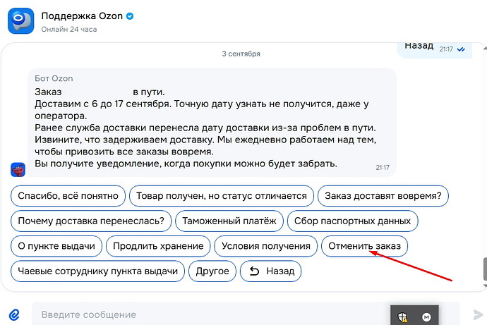Select Товар получен, но статус отличается
Viewport: 487px width, 325px height.
tap(222, 196)
